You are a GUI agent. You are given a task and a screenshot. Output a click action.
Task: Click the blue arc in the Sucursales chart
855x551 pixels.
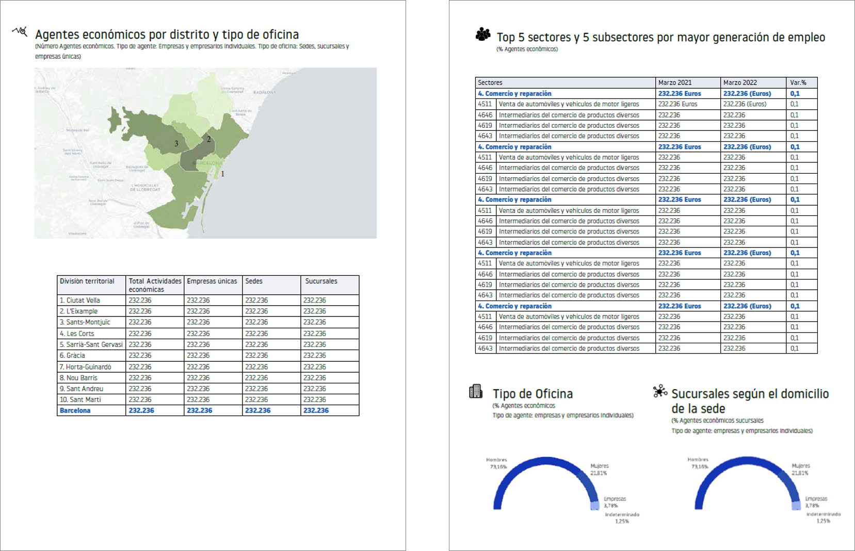[x=746, y=460]
